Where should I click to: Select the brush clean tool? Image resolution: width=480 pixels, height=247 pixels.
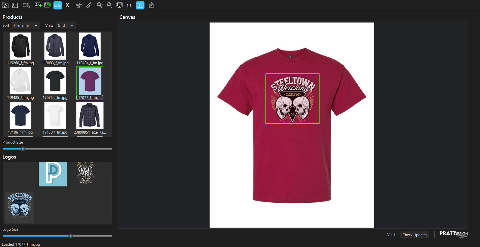tap(89, 5)
